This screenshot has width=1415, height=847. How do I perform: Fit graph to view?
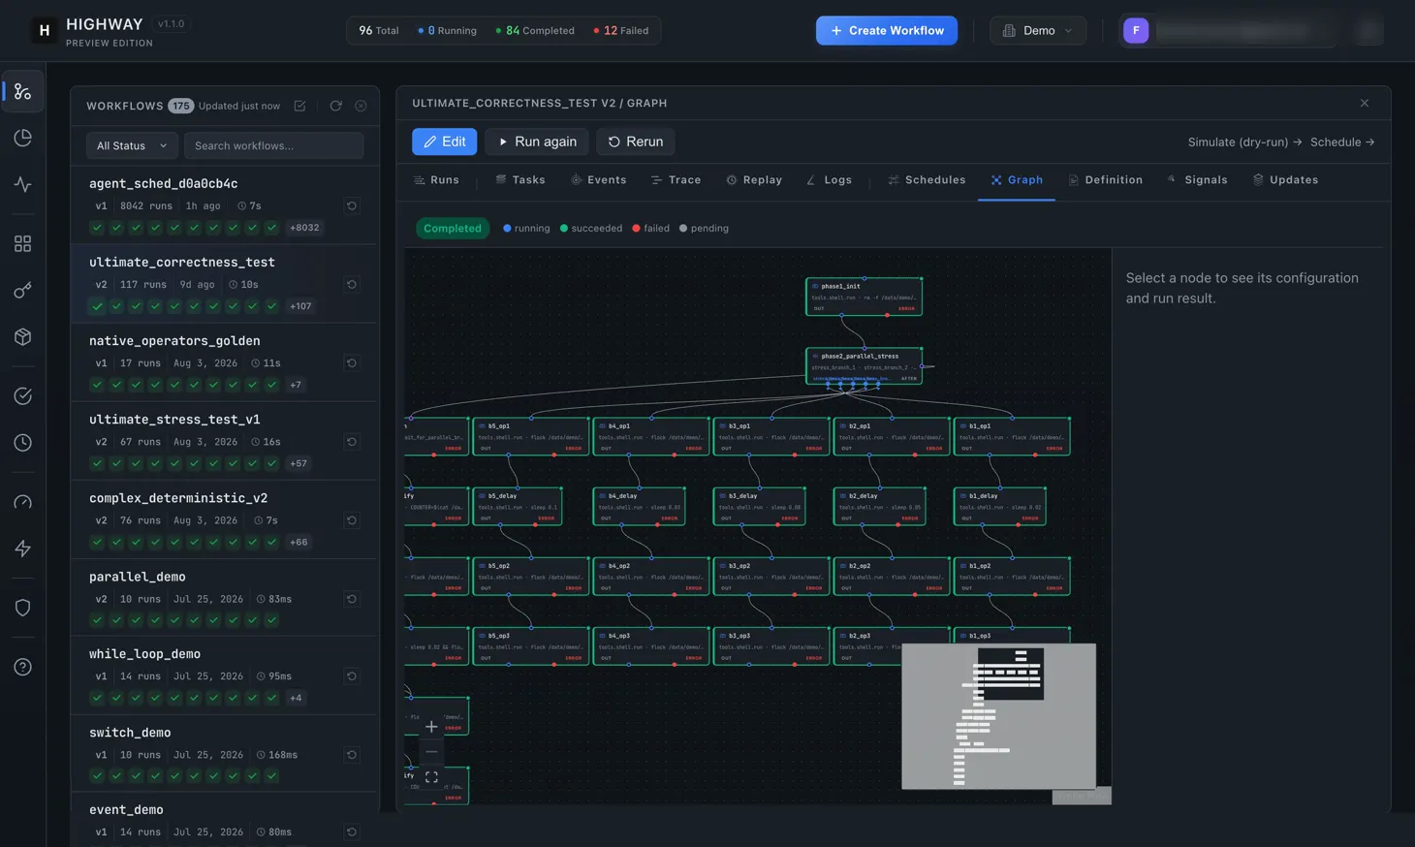pos(431,777)
